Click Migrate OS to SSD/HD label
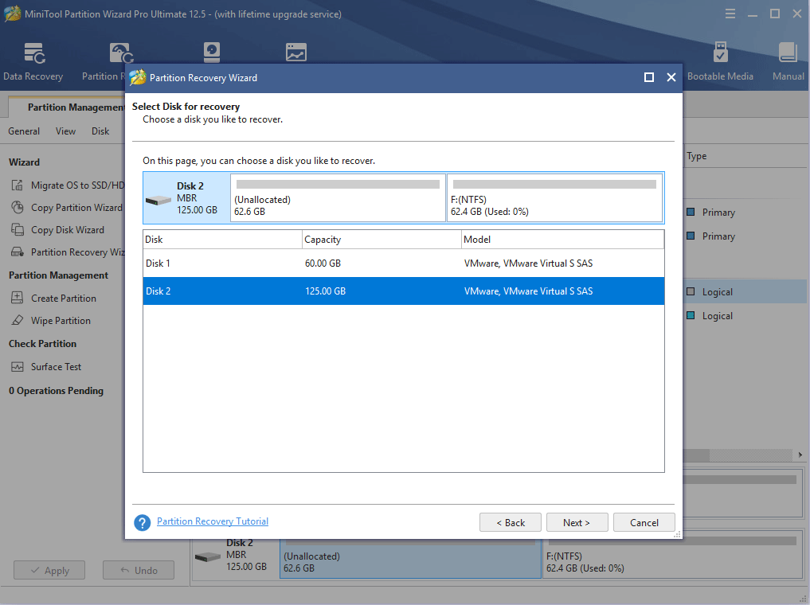 click(78, 185)
